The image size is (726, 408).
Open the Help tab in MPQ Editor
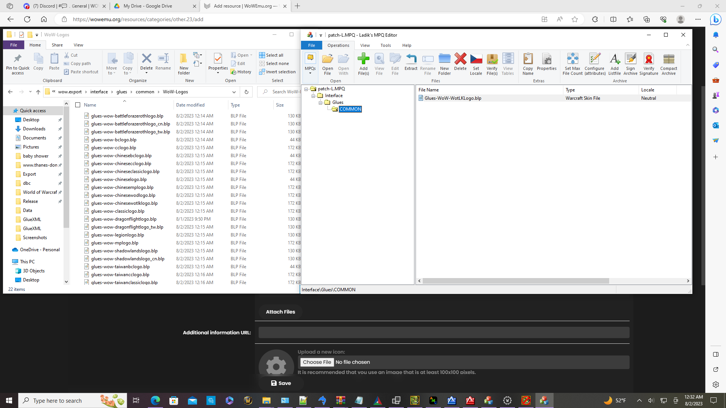click(x=406, y=45)
